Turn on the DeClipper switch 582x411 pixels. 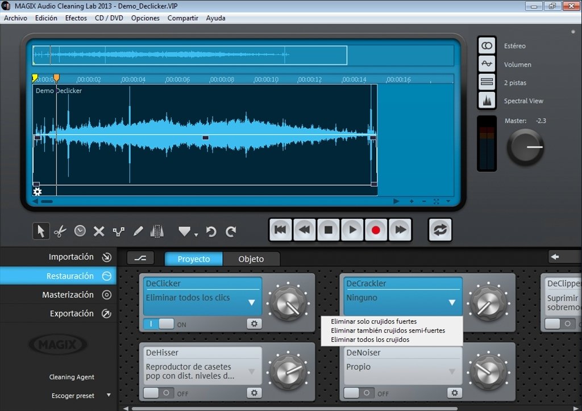point(560,324)
